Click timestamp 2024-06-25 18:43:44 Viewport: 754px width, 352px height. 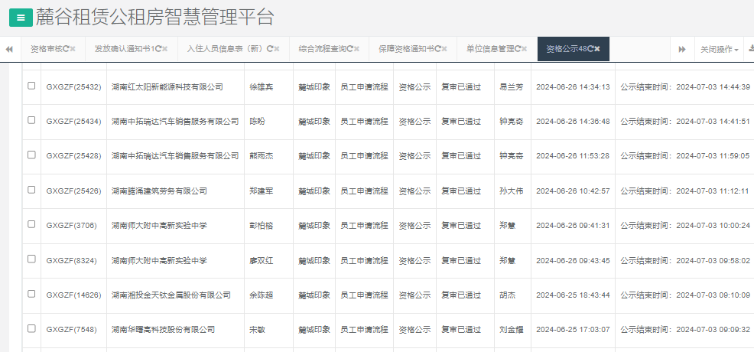pos(573,295)
